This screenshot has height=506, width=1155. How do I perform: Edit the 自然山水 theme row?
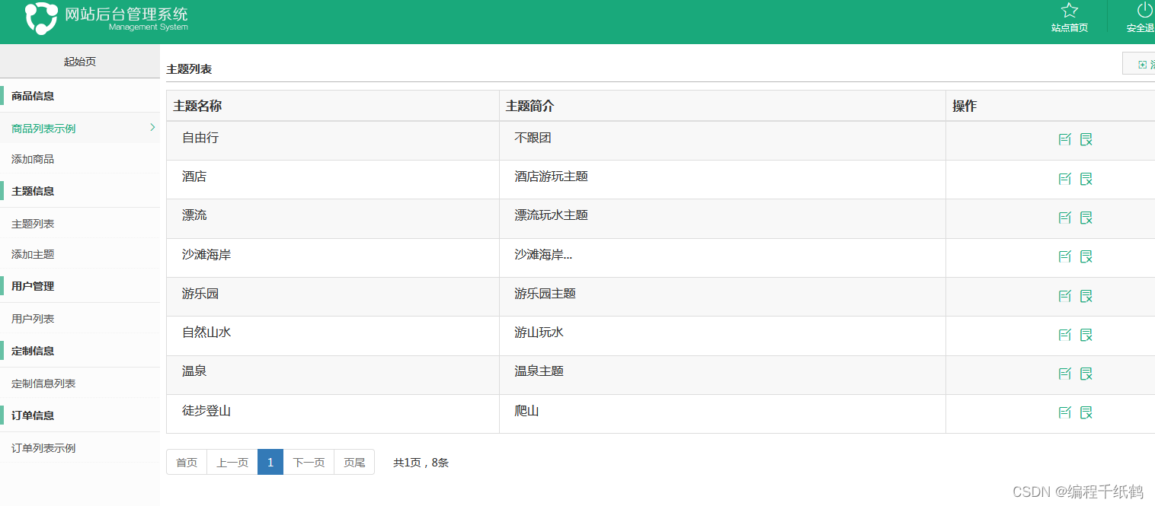coord(1065,335)
